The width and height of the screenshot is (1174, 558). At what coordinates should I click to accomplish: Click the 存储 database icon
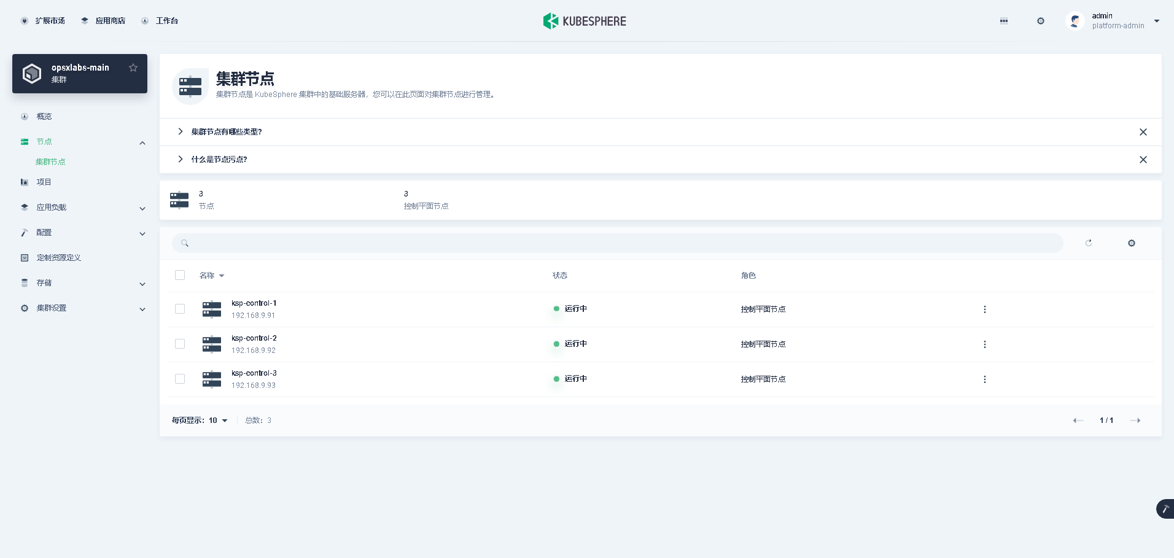tap(25, 282)
